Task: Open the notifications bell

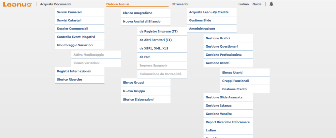Action: (x=271, y=4)
